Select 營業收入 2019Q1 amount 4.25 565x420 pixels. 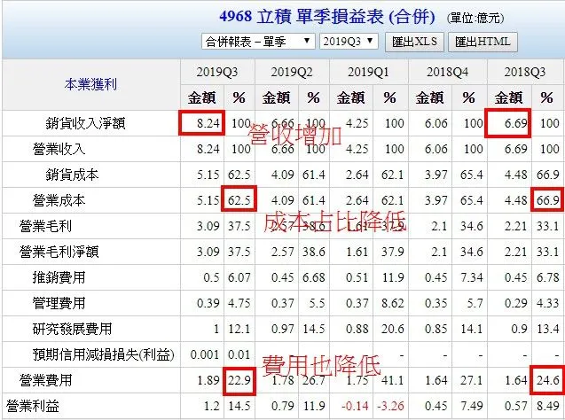357,149
